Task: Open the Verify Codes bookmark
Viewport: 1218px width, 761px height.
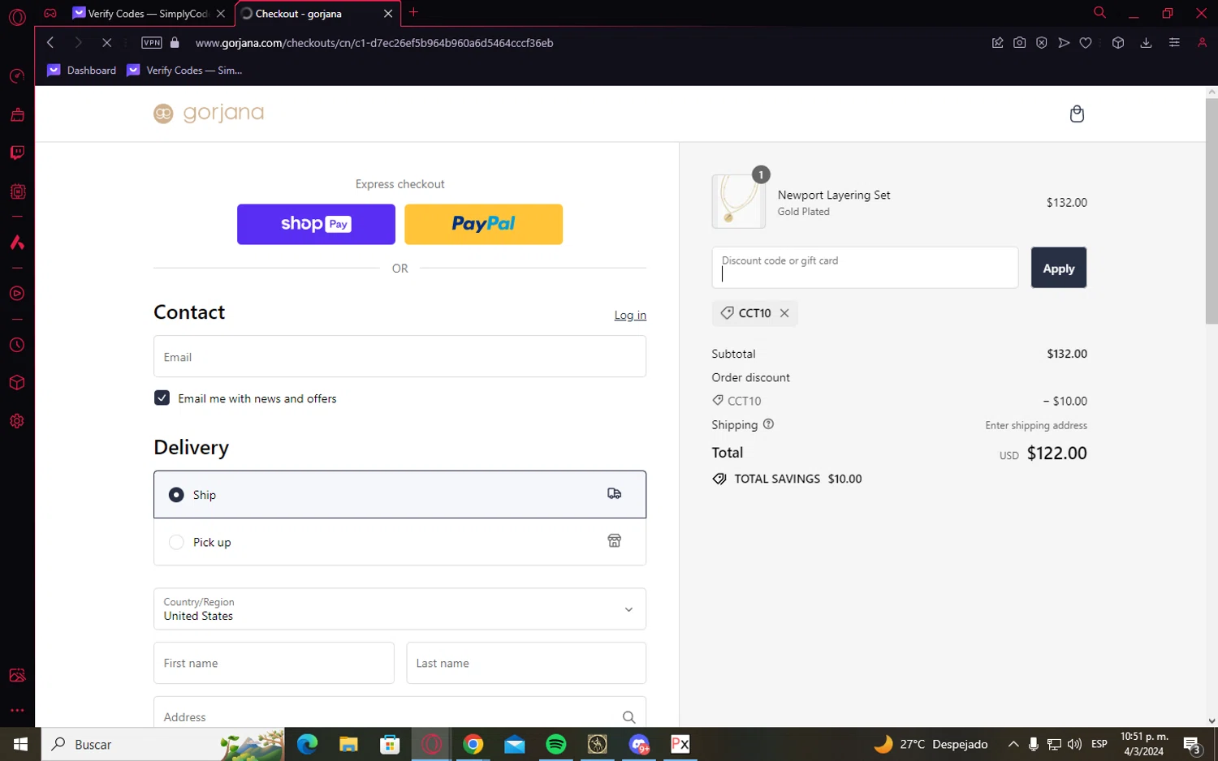Action: coord(185,71)
